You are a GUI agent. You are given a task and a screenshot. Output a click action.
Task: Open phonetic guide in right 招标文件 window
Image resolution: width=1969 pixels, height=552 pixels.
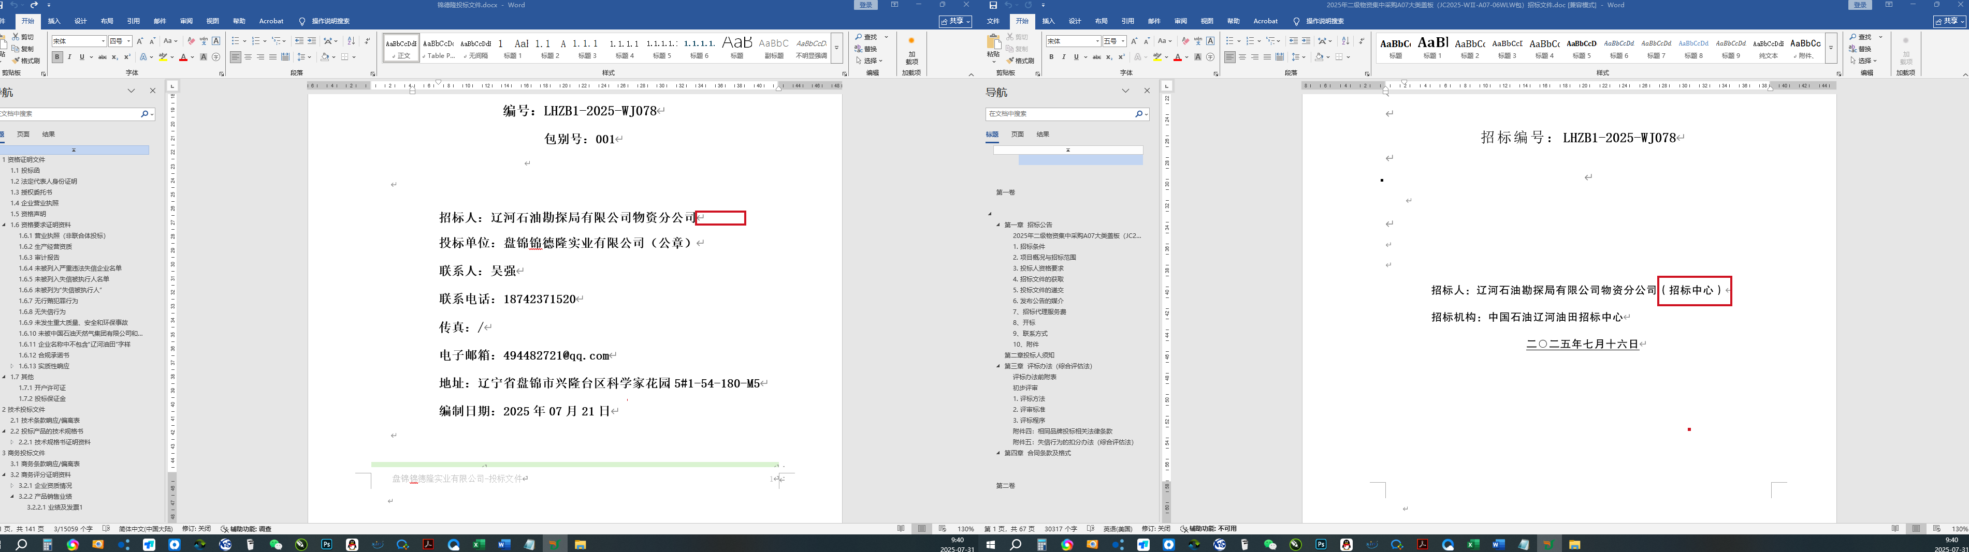(x=1198, y=41)
